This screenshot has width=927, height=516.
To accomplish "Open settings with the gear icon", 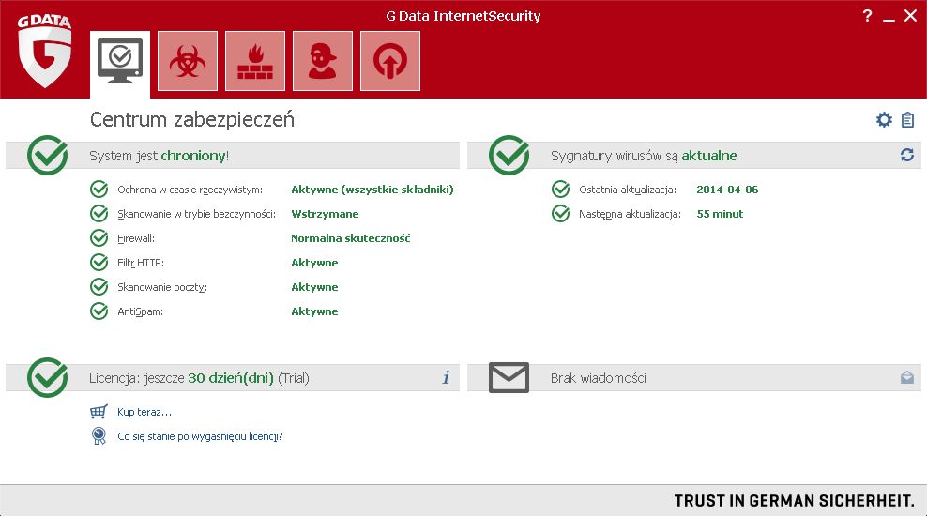I will (884, 120).
